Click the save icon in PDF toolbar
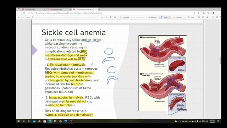Screen dimensions: 227x128 tap(203, 17)
